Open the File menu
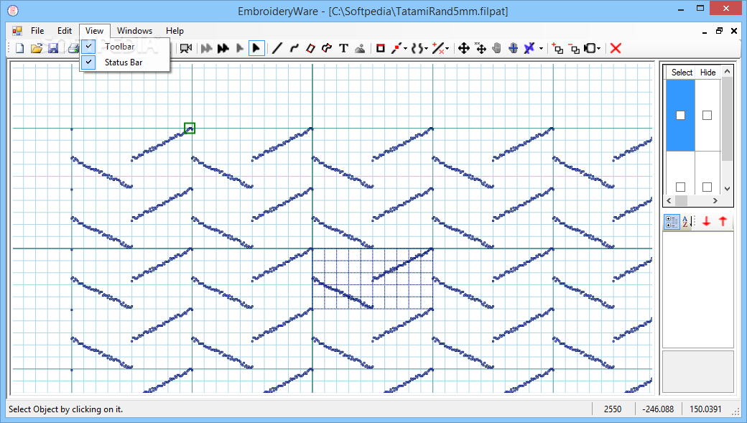Viewport: 747px width, 423px height. (x=37, y=30)
